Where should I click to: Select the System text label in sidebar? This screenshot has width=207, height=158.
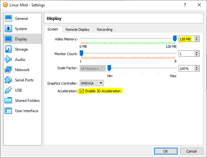[21, 29]
